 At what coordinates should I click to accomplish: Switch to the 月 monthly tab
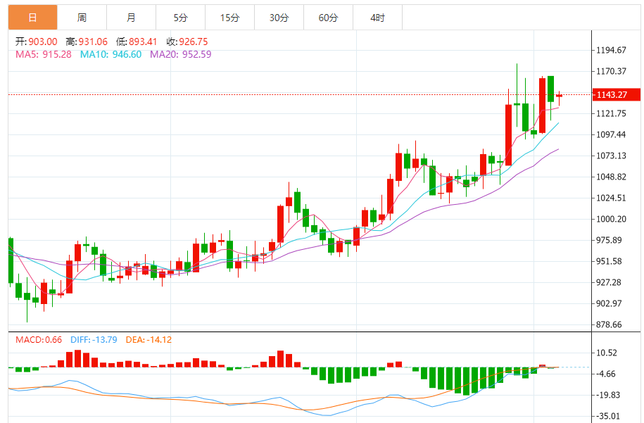(x=132, y=18)
